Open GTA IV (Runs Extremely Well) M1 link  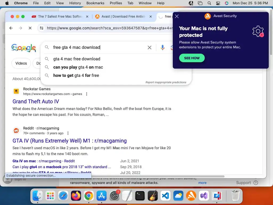[70, 141]
